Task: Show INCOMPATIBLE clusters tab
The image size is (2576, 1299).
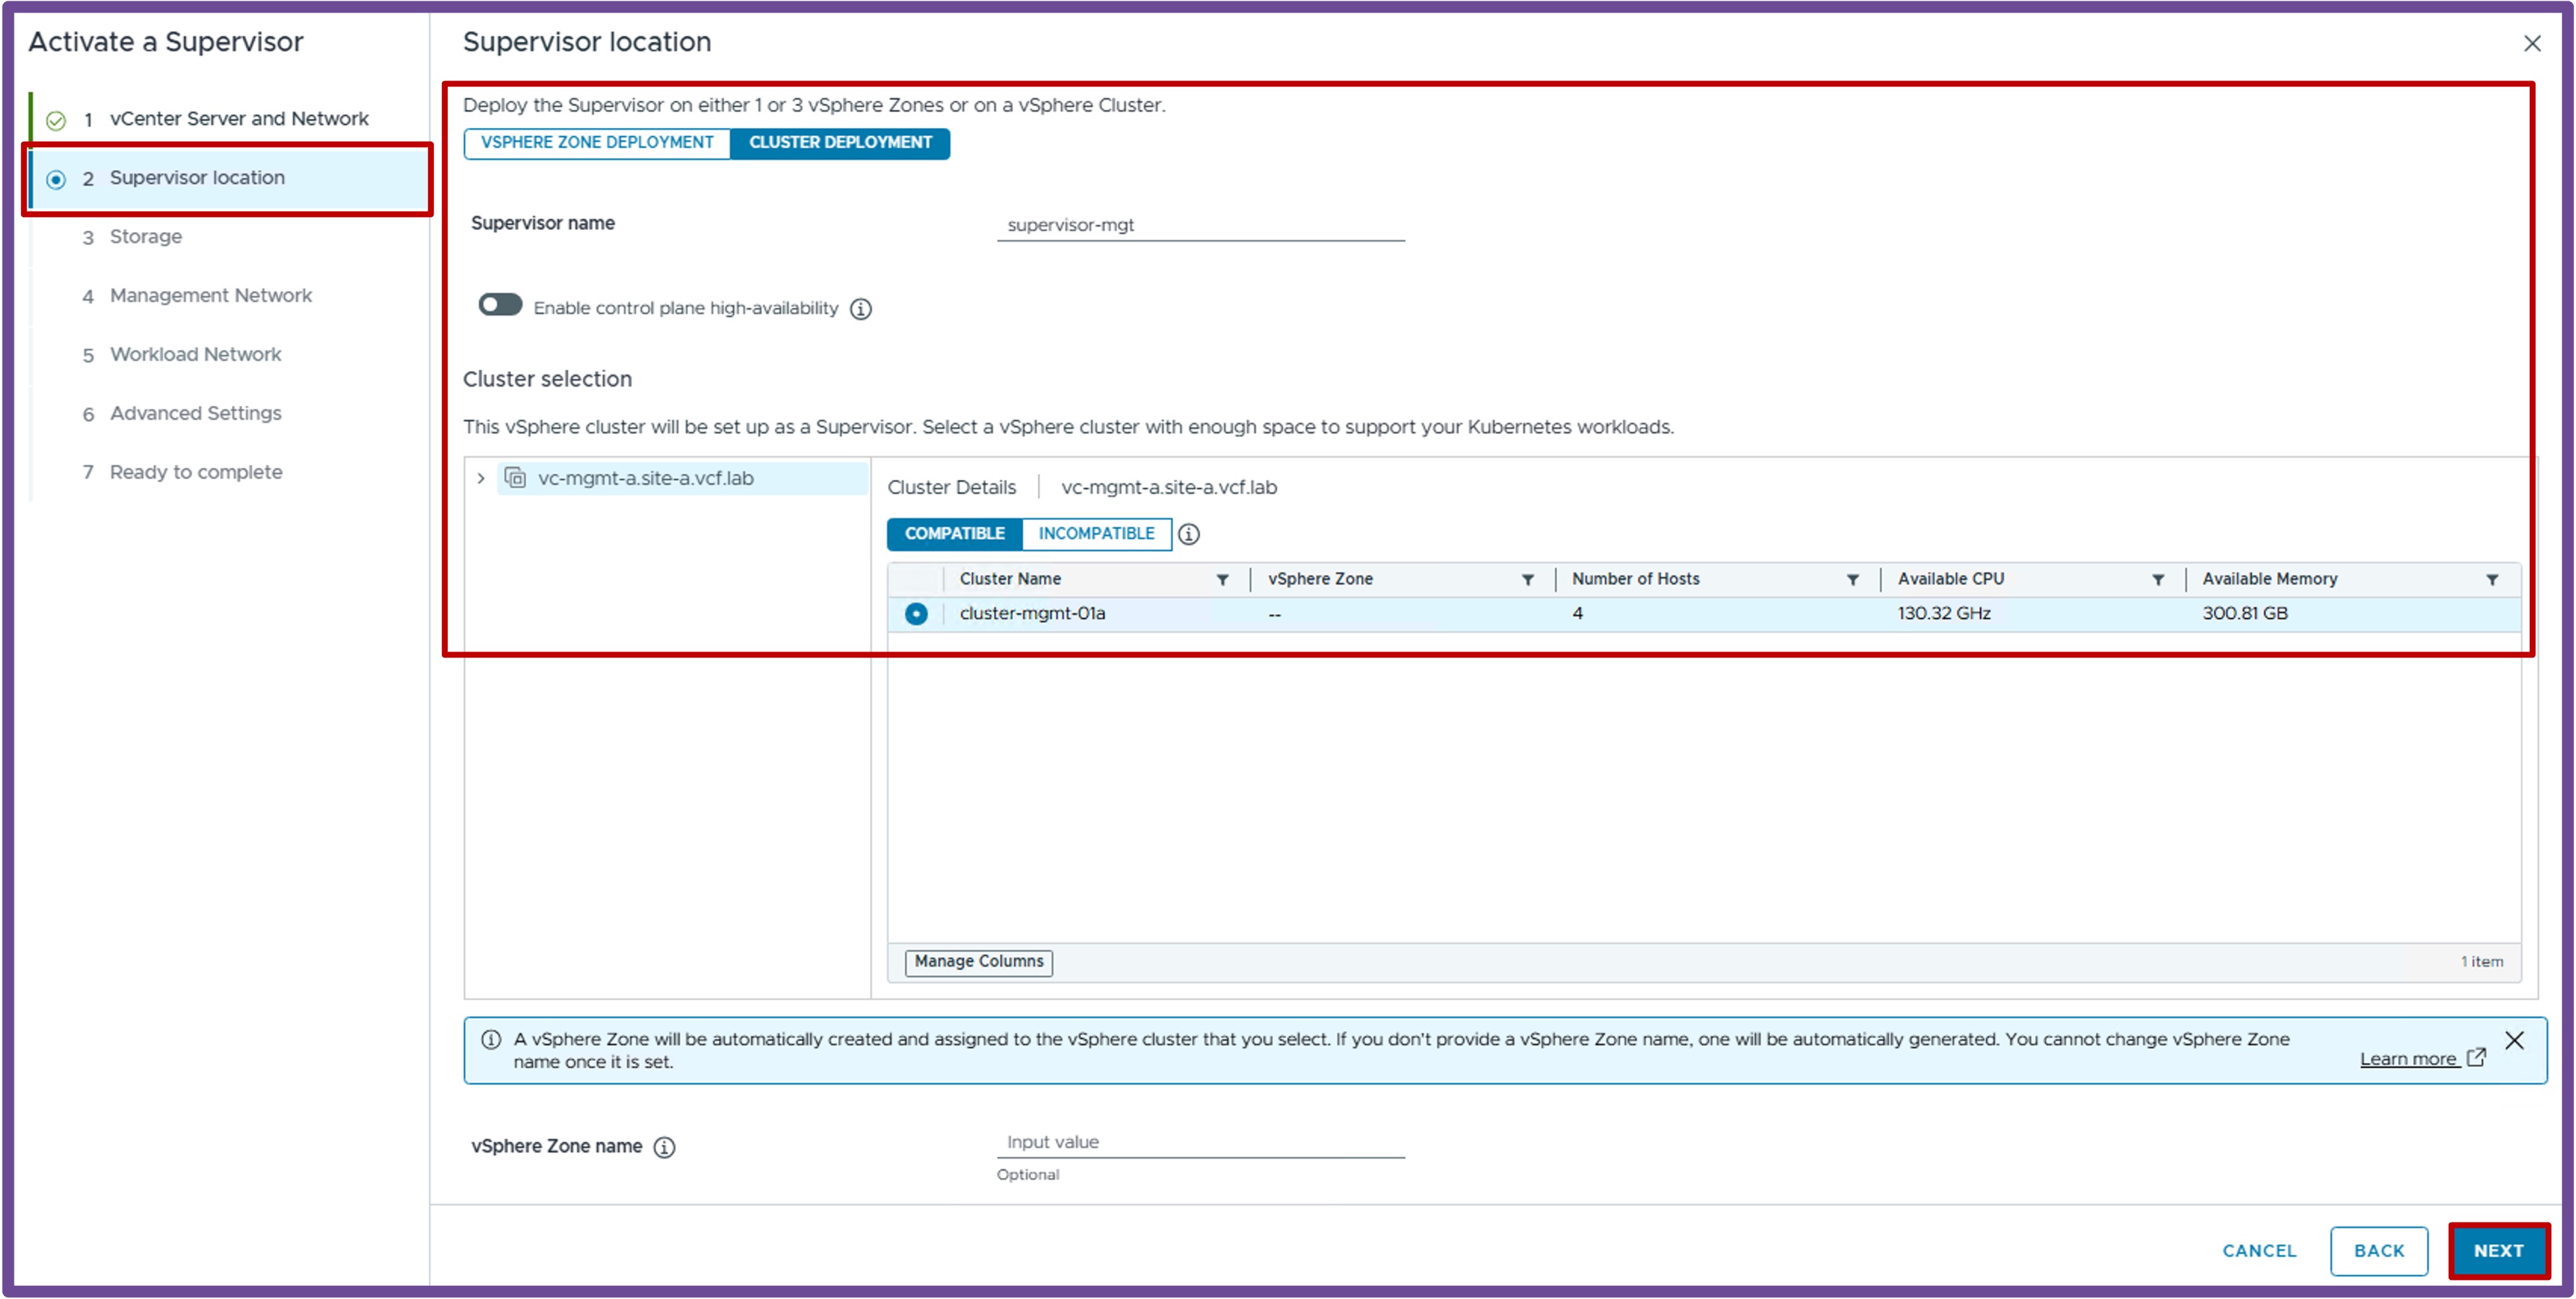Action: pyautogui.click(x=1096, y=533)
